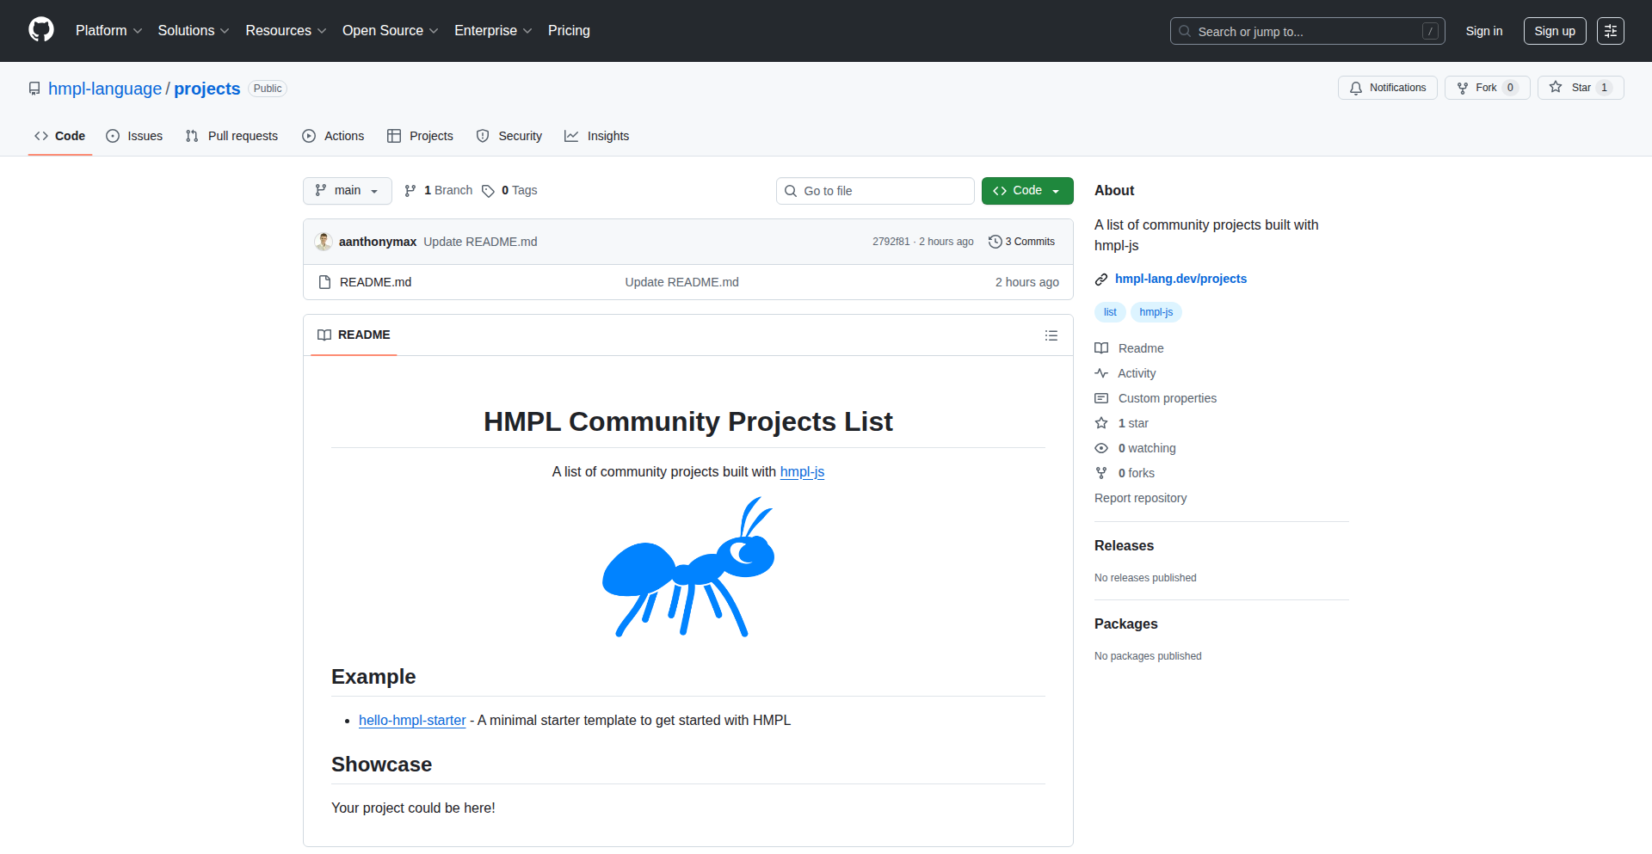Open the green Code dropdown
The height and width of the screenshot is (854, 1652).
coord(1026,191)
